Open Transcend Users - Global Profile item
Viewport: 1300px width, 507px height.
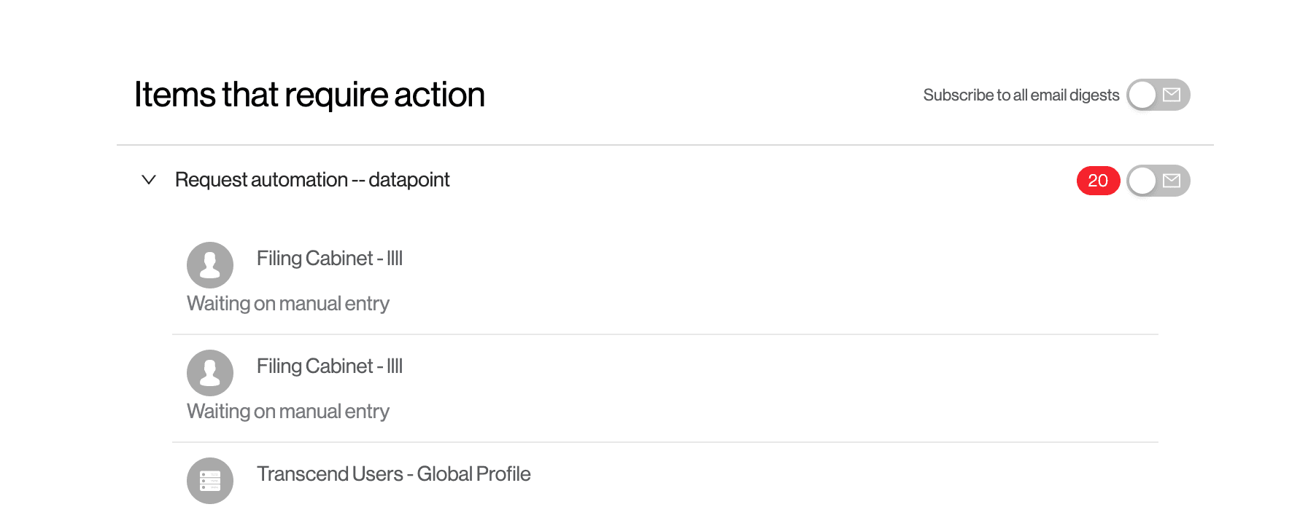click(394, 474)
